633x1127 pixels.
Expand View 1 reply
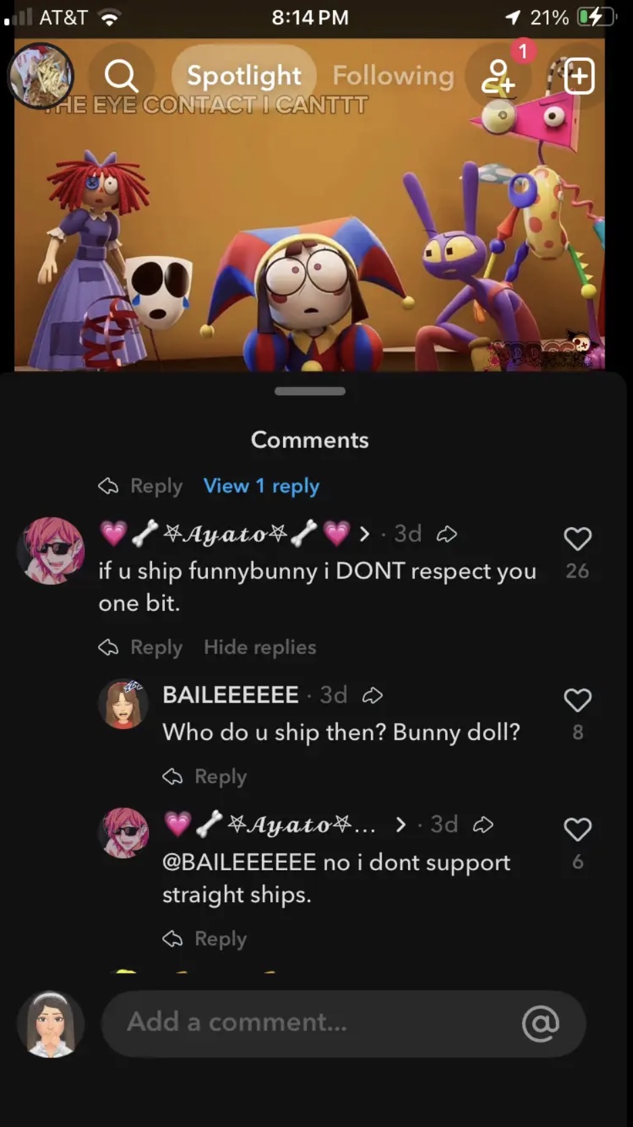(x=261, y=486)
